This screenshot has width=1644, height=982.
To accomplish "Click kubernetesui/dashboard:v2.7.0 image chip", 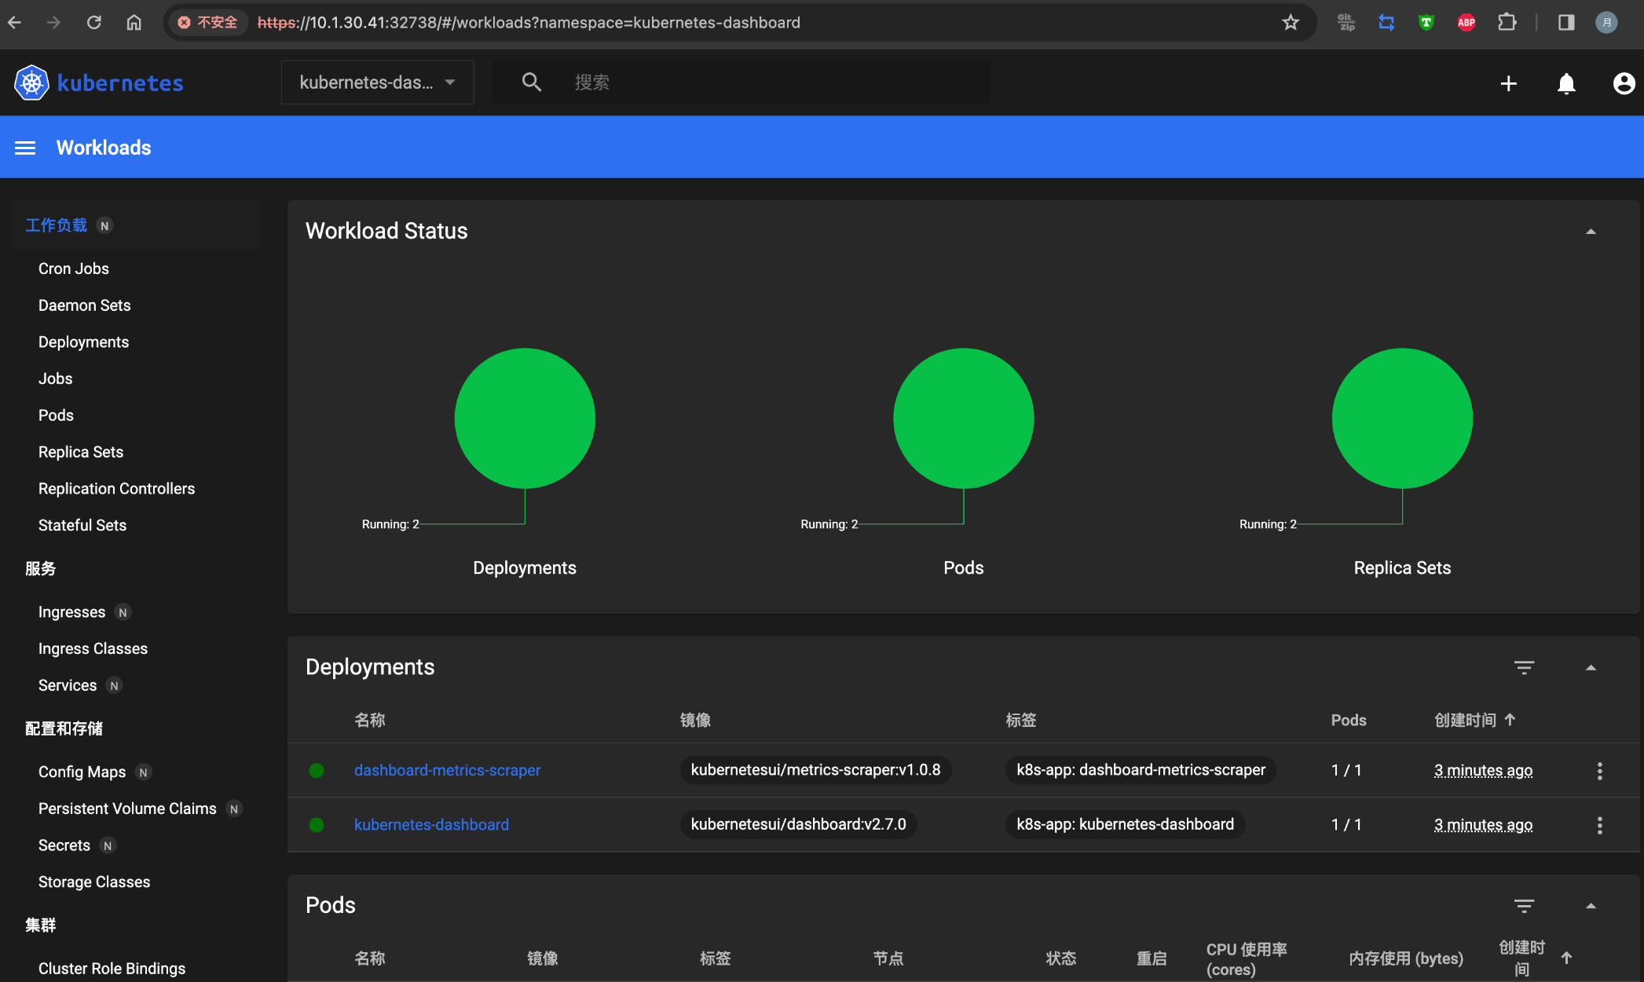I will (798, 824).
